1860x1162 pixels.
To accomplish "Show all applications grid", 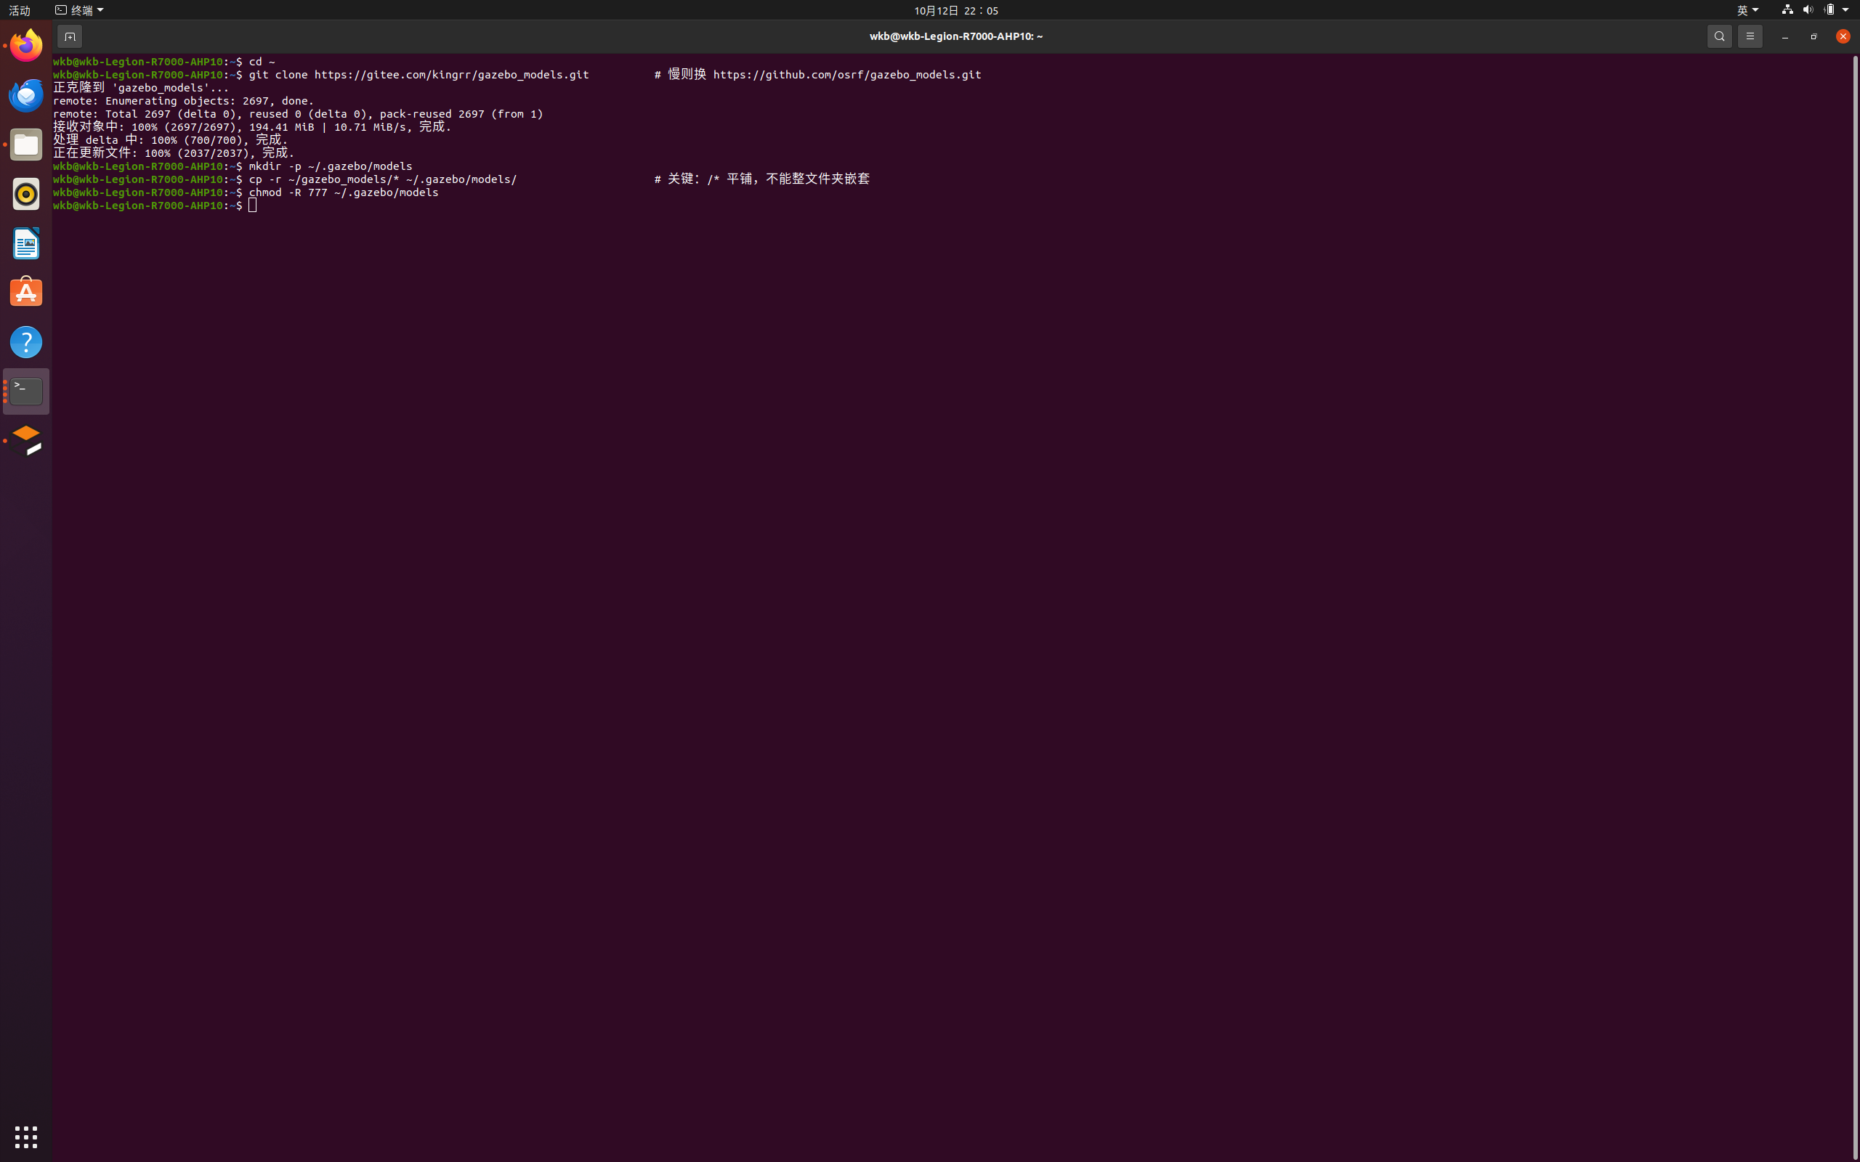I will pyautogui.click(x=26, y=1137).
